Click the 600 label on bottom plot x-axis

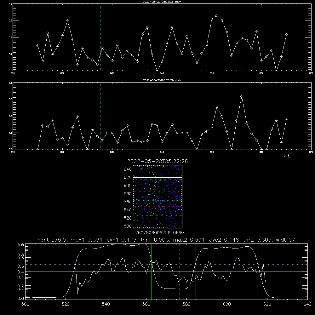(x=227, y=304)
